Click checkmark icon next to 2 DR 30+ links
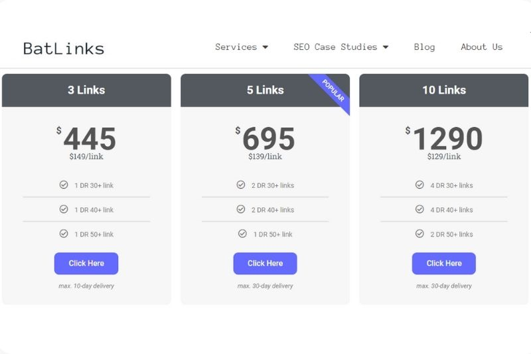The height and width of the screenshot is (354, 531). click(x=241, y=185)
